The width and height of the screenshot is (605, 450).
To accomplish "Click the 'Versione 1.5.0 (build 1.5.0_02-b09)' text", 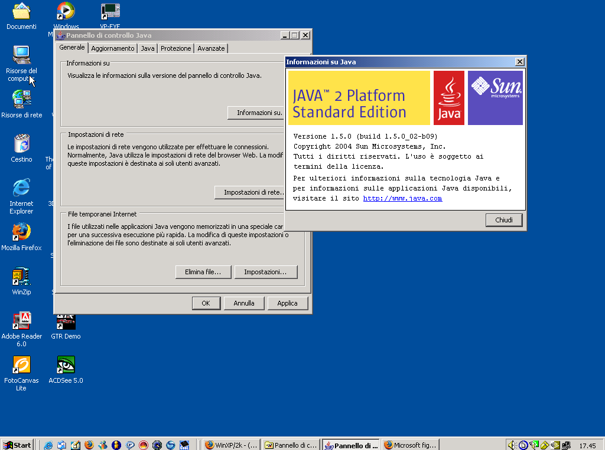I will tap(365, 136).
